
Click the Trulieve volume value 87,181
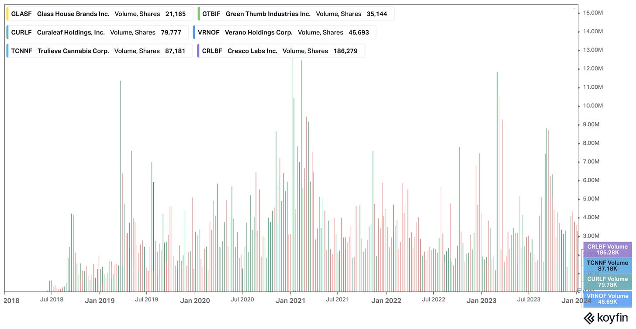[175, 51]
